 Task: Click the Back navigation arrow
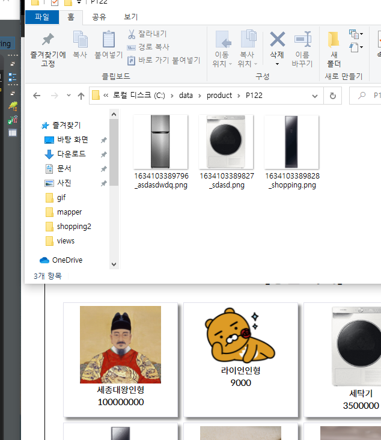37,96
